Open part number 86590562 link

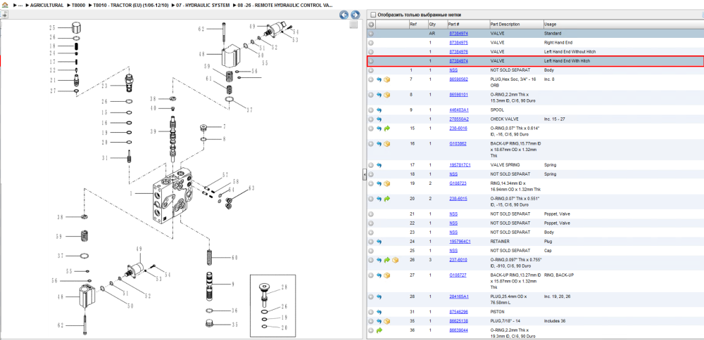click(x=458, y=79)
